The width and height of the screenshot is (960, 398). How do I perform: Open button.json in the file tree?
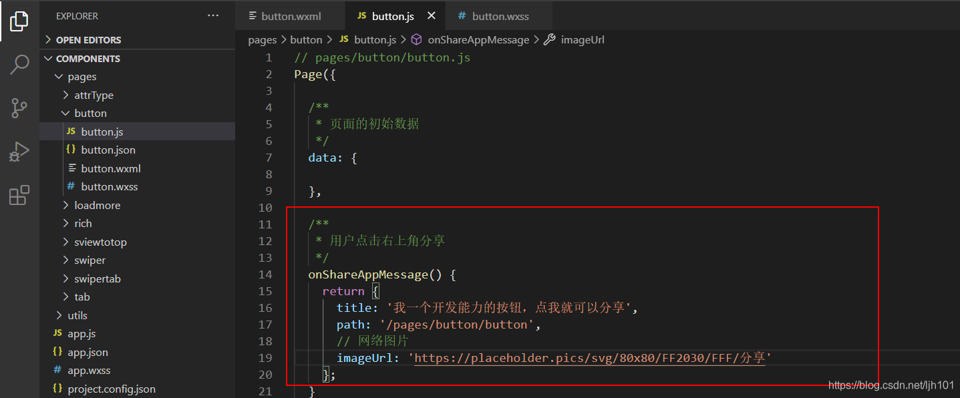coord(137,150)
